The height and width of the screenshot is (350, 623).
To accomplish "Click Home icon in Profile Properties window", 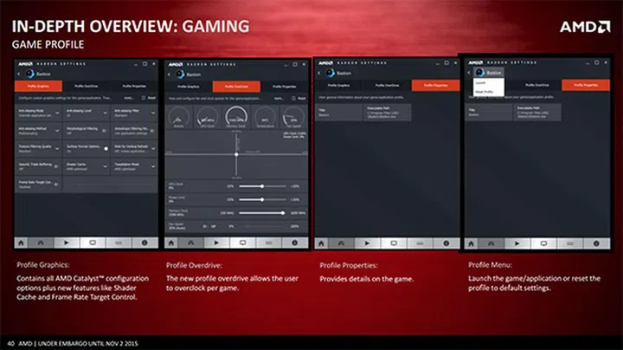I will pyautogui.click(x=321, y=243).
